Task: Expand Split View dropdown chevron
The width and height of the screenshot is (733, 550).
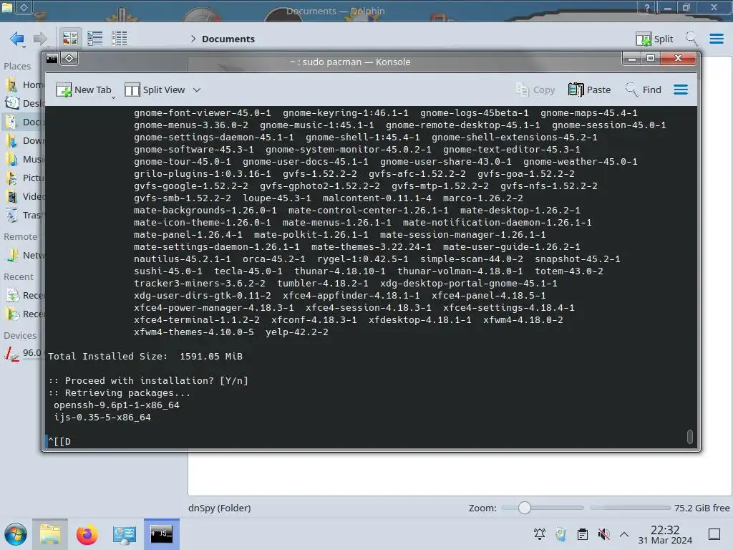Action: coord(197,90)
